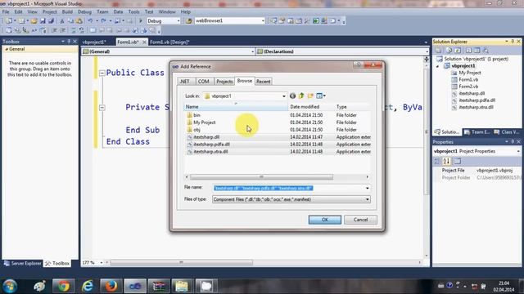524x294 pixels.
Task: Click the Cut scissors toolbar icon
Action: (x=62, y=20)
